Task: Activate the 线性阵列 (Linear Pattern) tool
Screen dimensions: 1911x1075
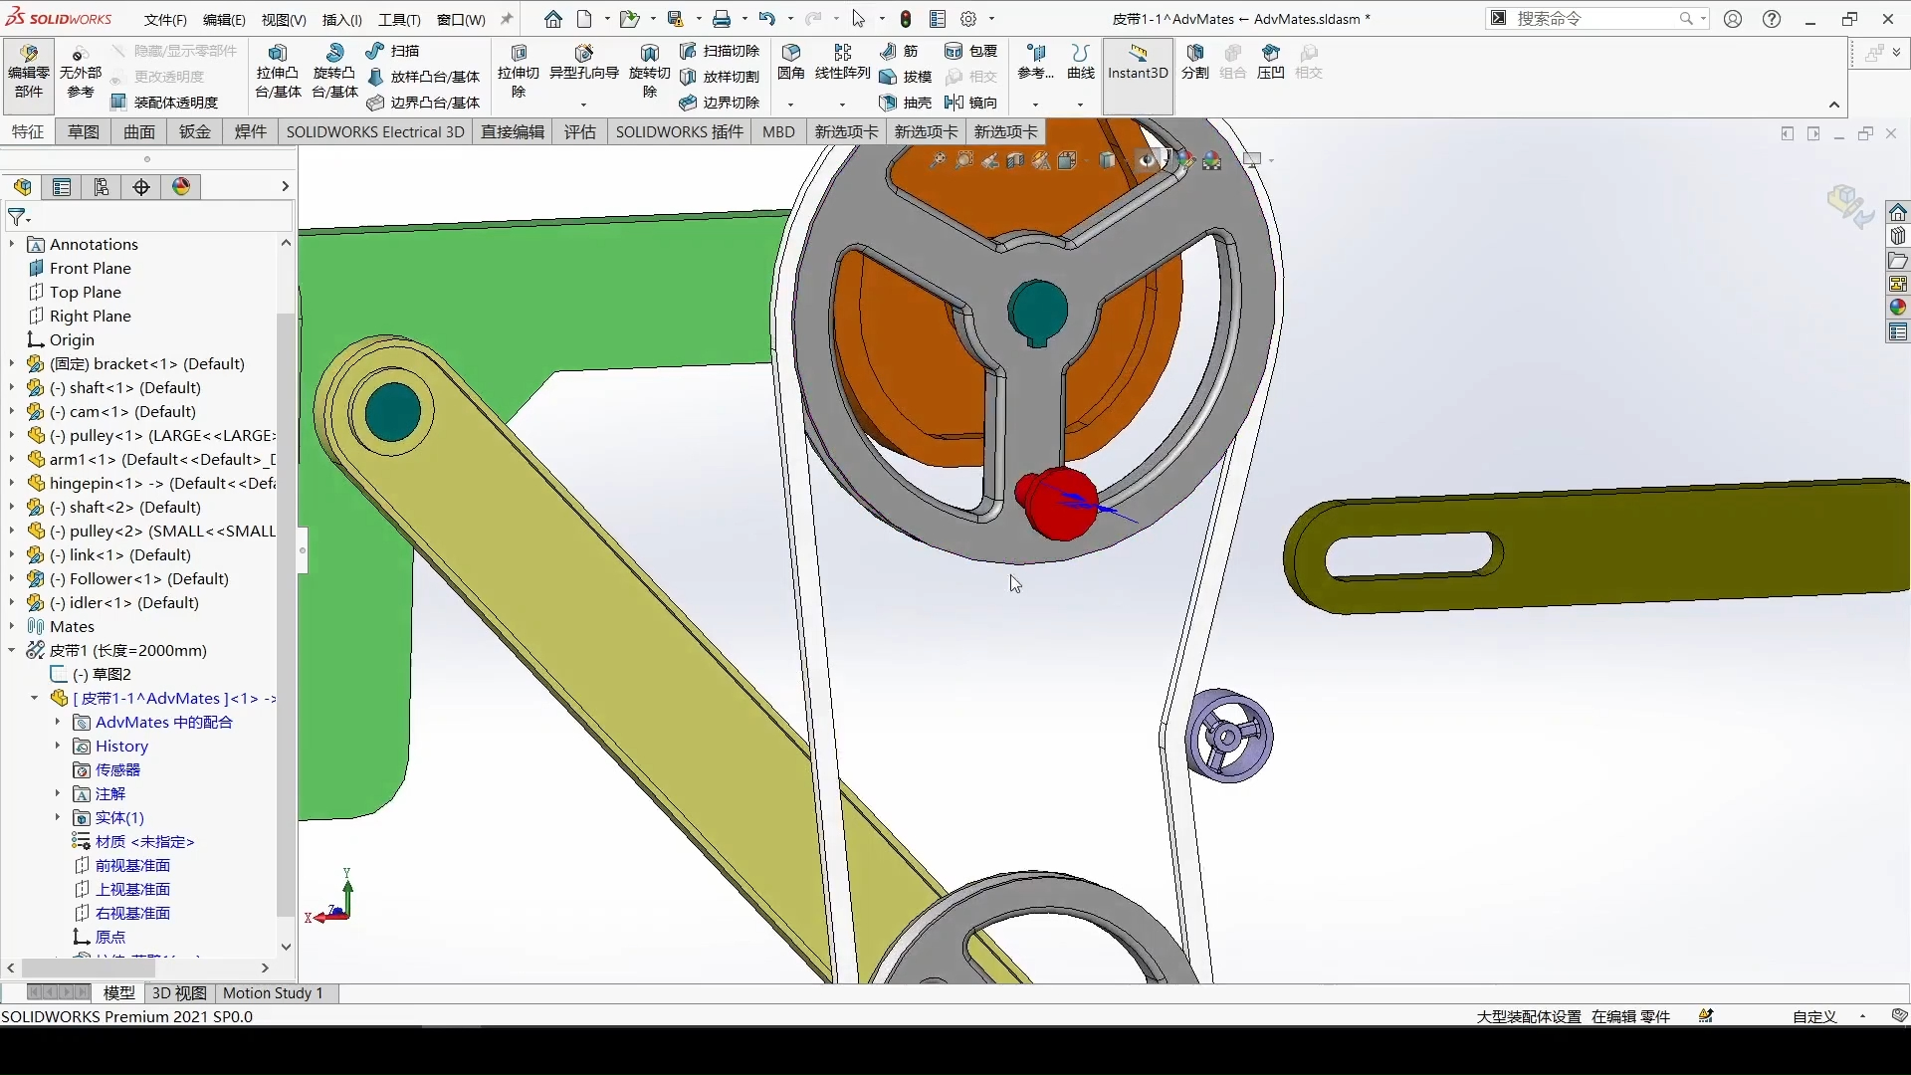Action: click(x=842, y=63)
